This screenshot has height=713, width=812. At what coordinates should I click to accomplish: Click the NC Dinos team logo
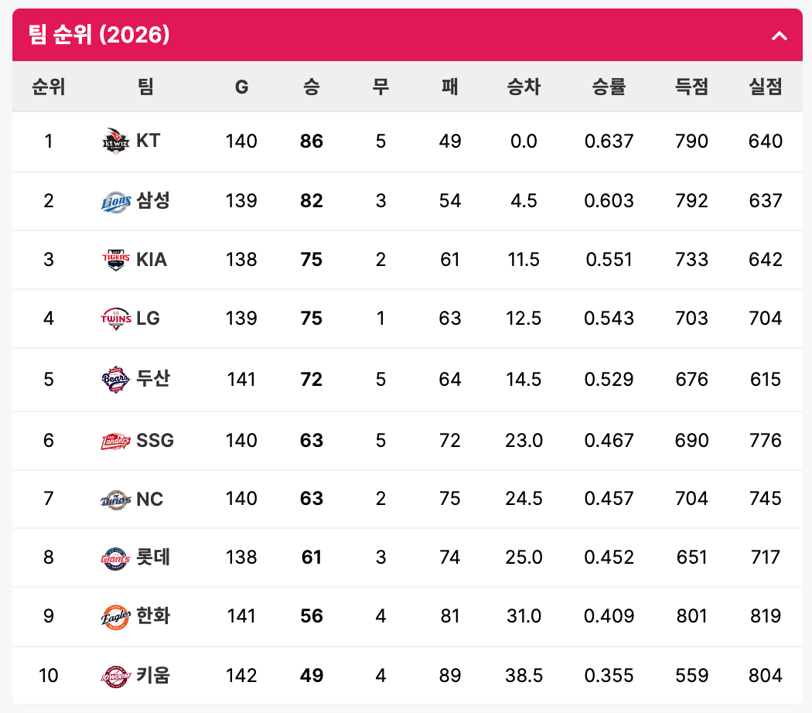(115, 499)
